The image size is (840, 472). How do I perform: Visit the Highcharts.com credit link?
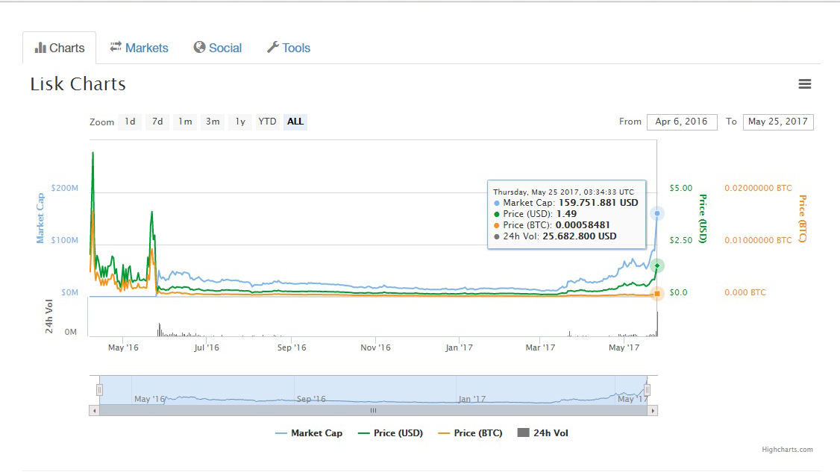(787, 450)
